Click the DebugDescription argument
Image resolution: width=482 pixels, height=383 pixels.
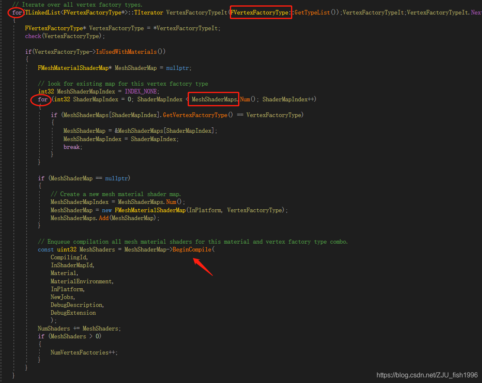tap(77, 305)
